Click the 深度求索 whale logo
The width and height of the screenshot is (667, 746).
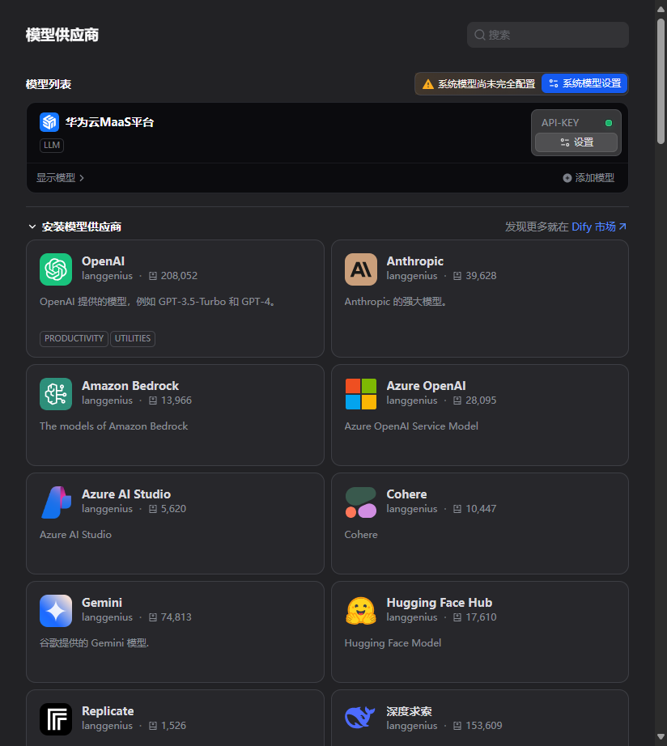pos(360,718)
